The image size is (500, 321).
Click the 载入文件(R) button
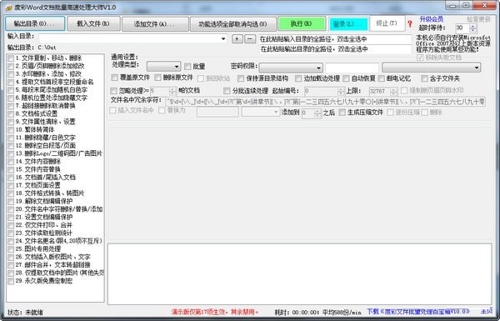click(x=93, y=23)
